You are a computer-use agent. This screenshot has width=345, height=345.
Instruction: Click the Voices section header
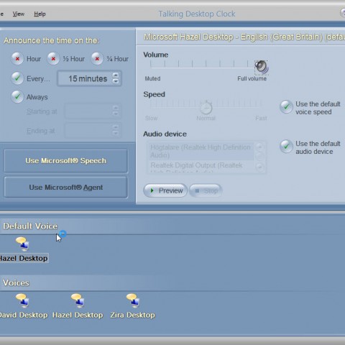[16, 282]
